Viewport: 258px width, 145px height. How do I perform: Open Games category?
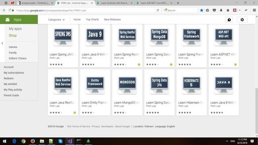pyautogui.click(x=13, y=47)
